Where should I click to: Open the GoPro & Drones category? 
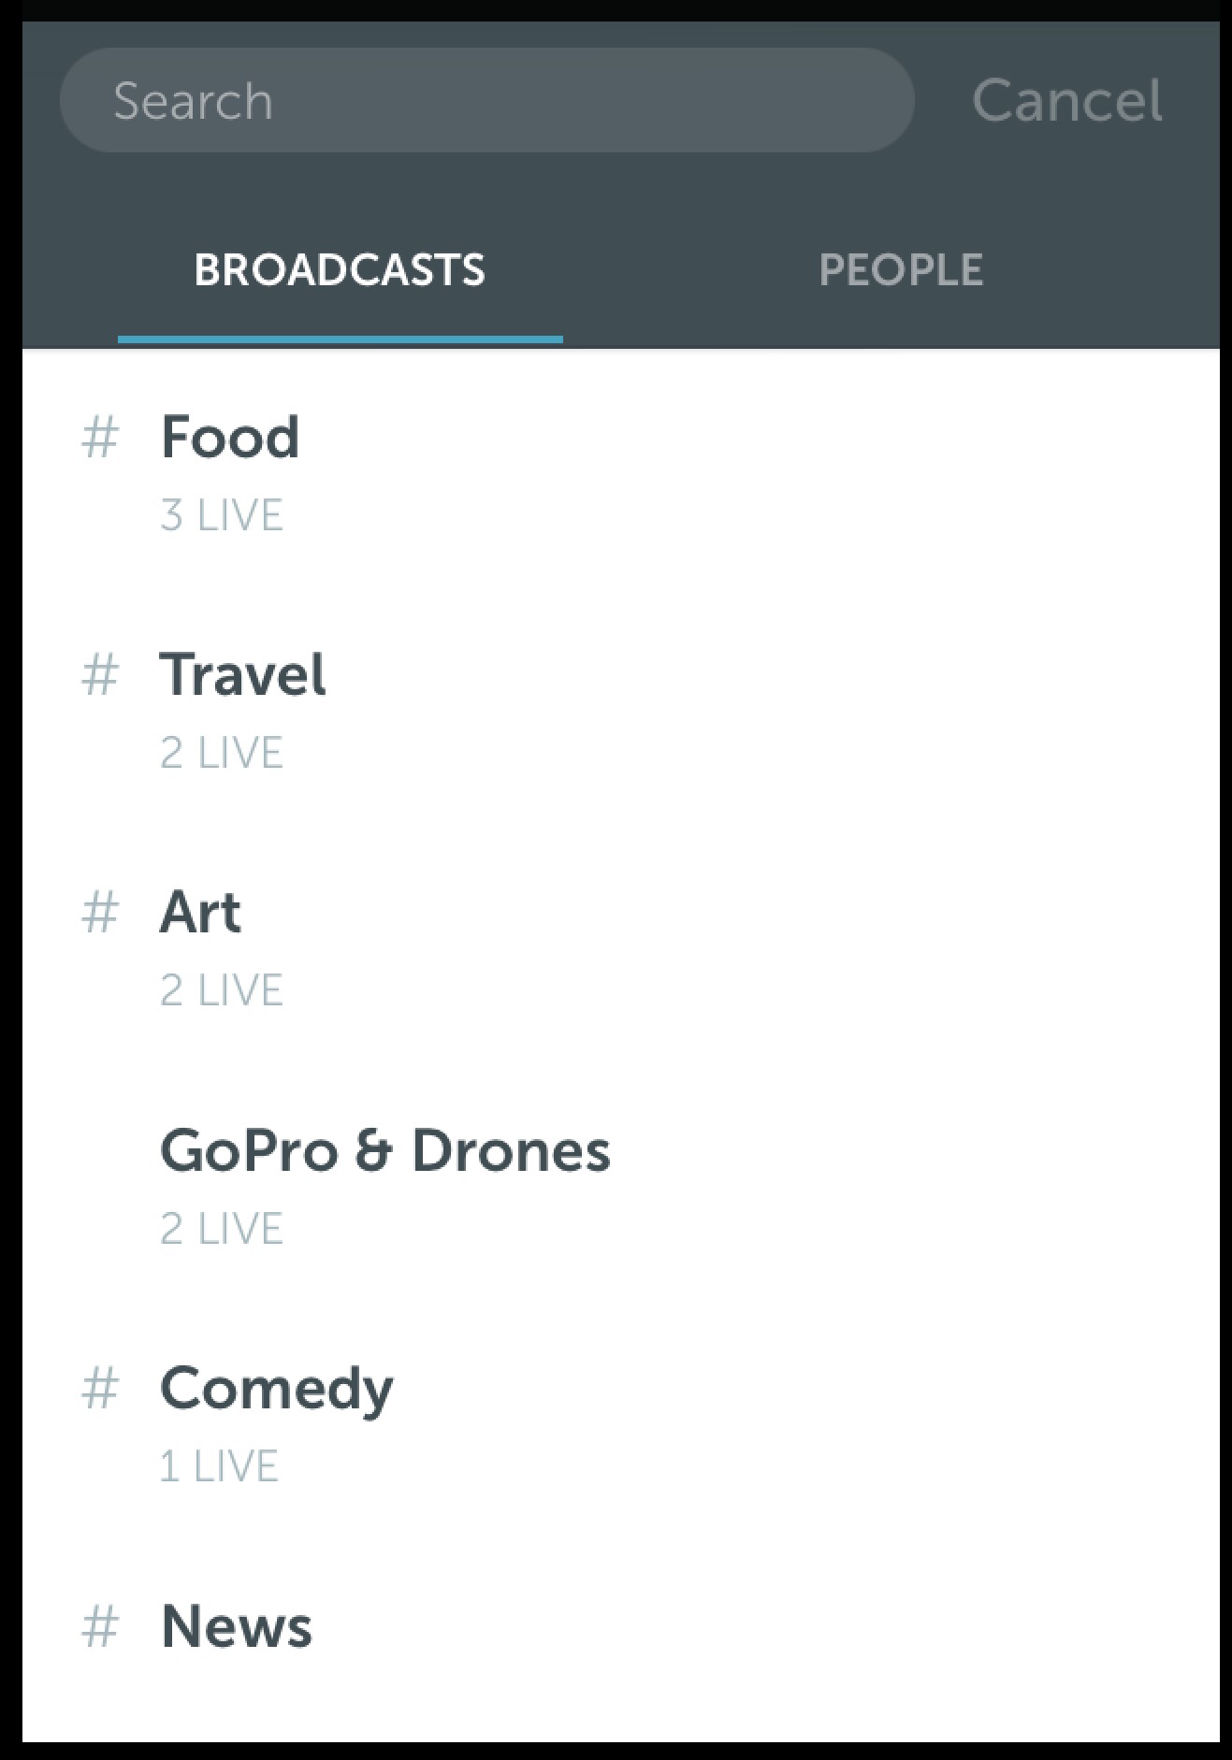coord(384,1150)
